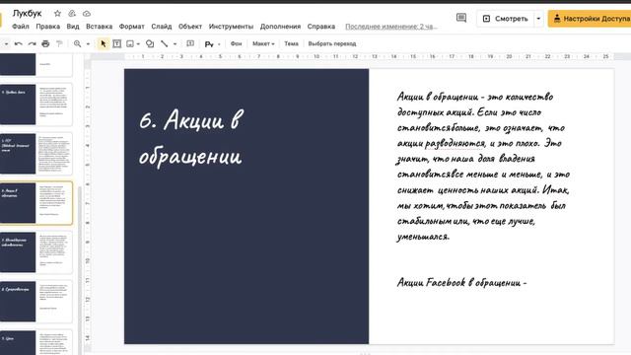This screenshot has height=355, width=631.
Task: Open the Справка menu
Action: [321, 27]
